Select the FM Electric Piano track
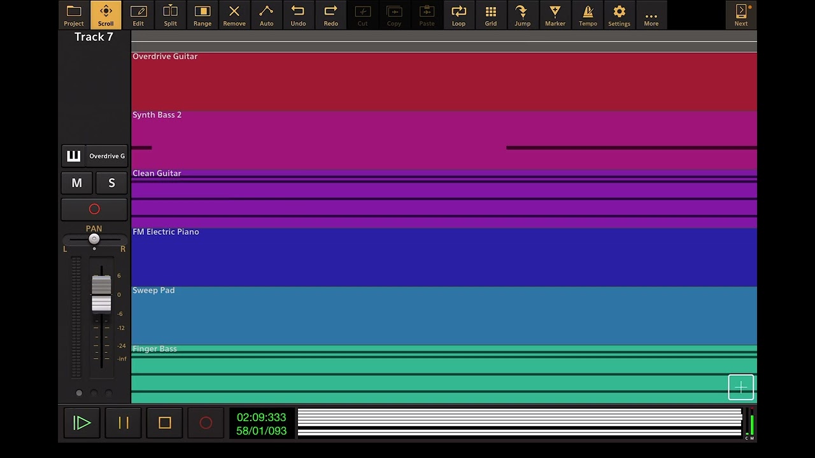The width and height of the screenshot is (815, 458). coord(444,257)
